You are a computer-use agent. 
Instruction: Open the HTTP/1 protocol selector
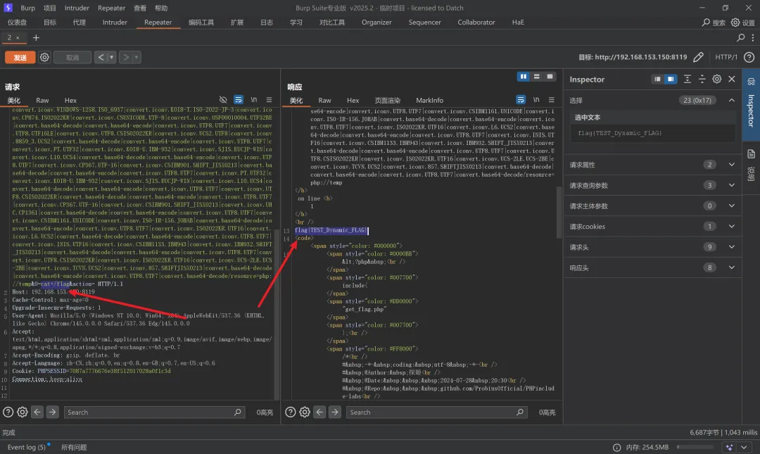point(726,57)
